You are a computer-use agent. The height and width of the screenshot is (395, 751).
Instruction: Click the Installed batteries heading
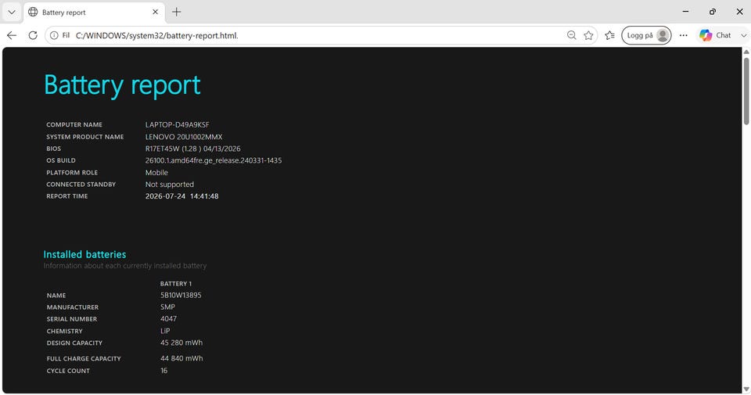84,254
